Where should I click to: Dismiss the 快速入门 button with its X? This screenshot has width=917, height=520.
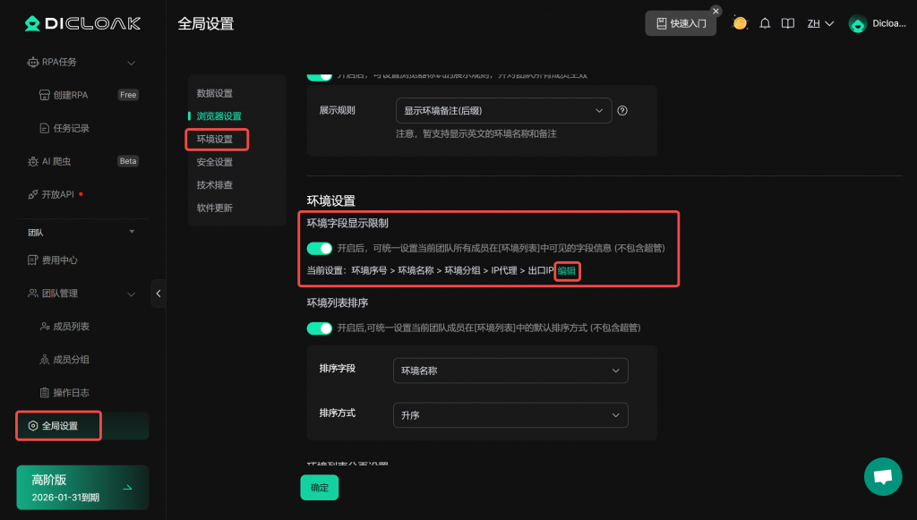pyautogui.click(x=716, y=11)
